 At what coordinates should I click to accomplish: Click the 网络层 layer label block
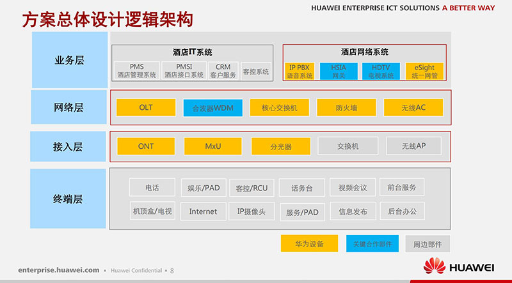click(x=68, y=107)
